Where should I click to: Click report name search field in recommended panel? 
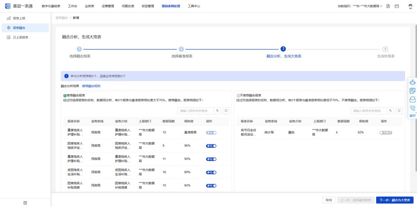click(196, 111)
